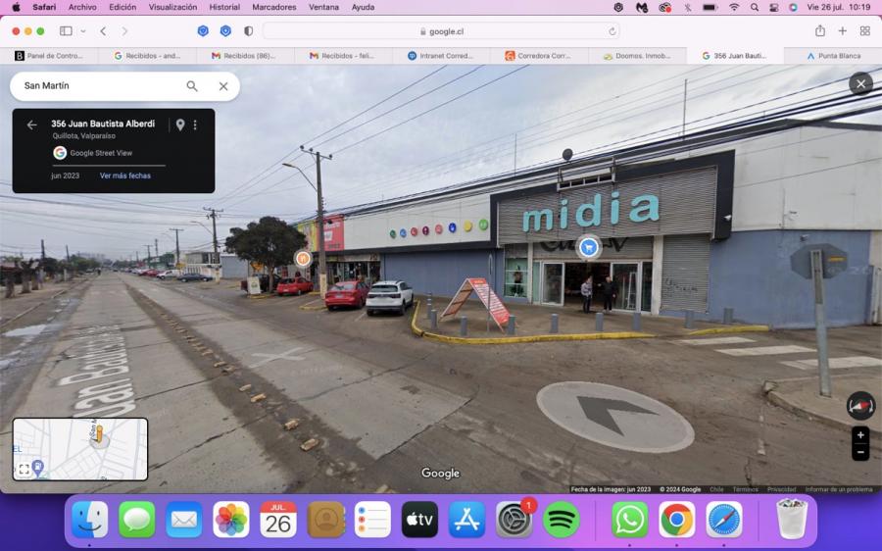882x551 pixels.
Task: Click the privacy report half-shield icon
Action: click(x=248, y=31)
